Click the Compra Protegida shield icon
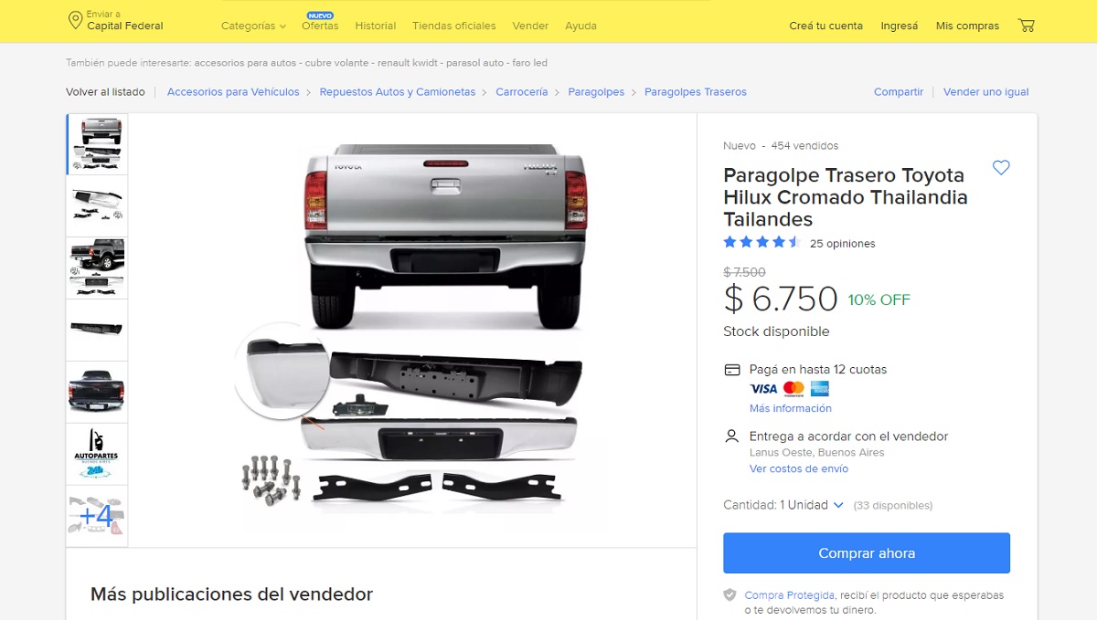 coord(730,595)
